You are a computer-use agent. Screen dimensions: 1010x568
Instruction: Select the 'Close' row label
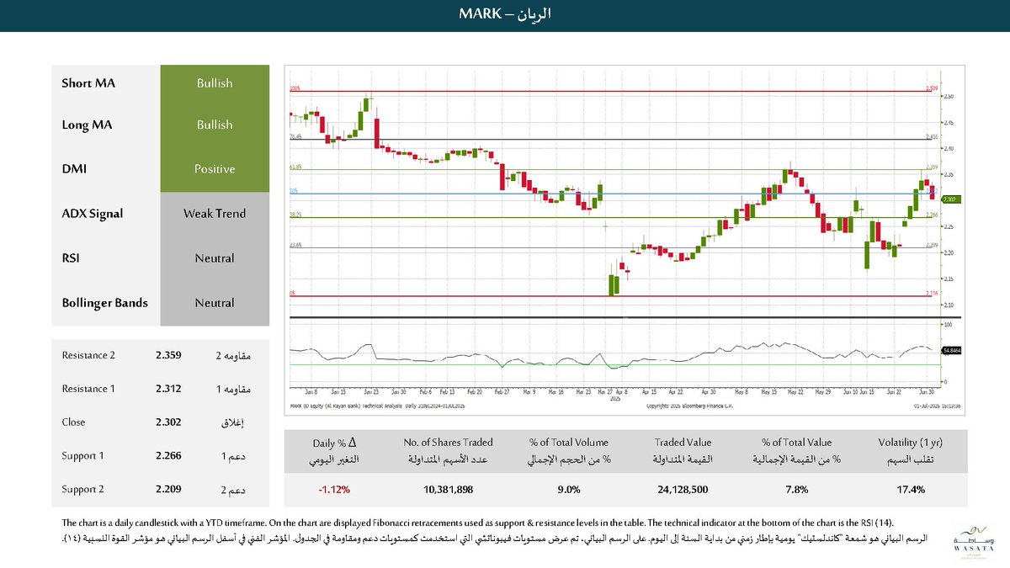73,422
